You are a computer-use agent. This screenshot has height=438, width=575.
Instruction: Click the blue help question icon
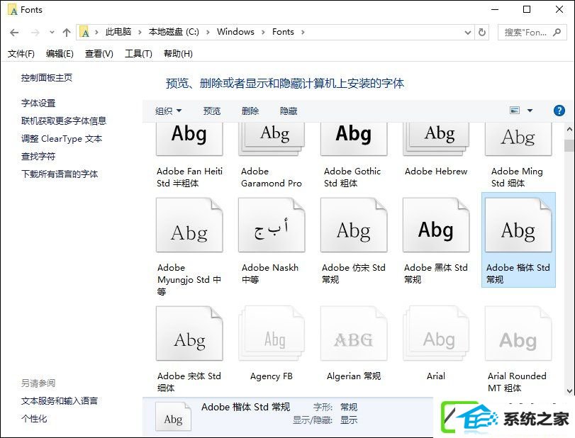[559, 111]
